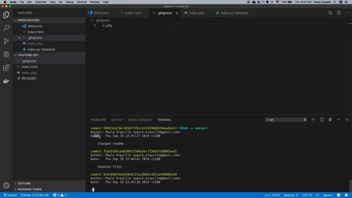Image resolution: width=352 pixels, height=198 pixels.
Task: Open notifications bell in status bar
Action: coord(346,195)
